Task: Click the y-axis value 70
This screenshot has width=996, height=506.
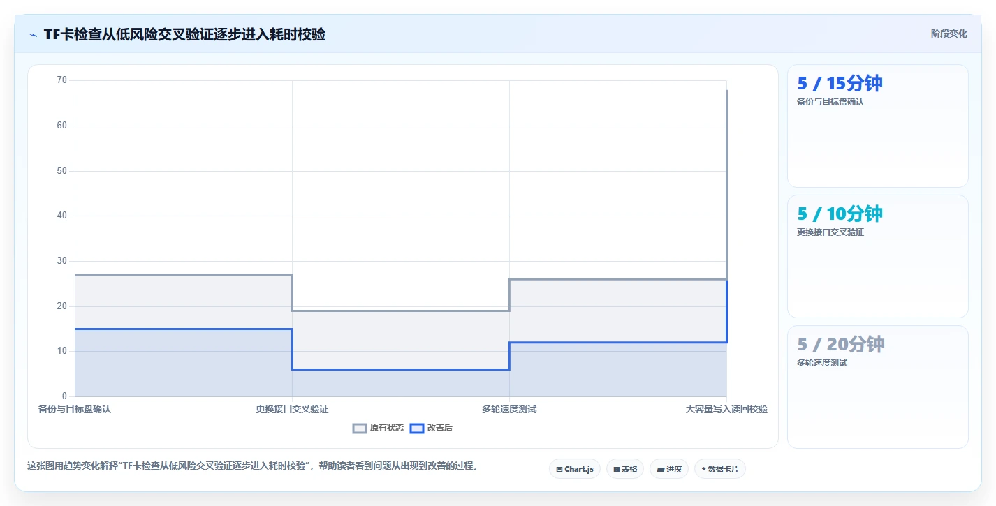Action: (x=62, y=80)
